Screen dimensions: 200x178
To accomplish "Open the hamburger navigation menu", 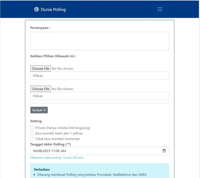I will pyautogui.click(x=160, y=9).
